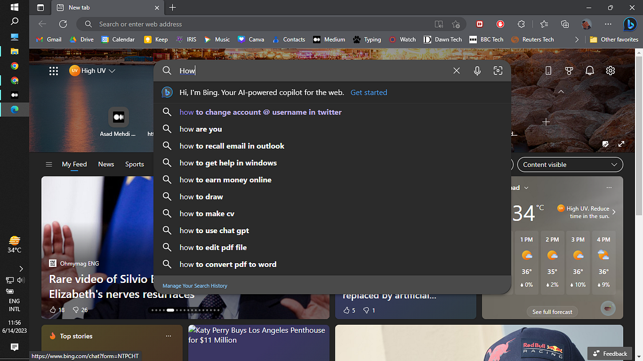The width and height of the screenshot is (643, 361).
Task: Start a Bing voice search
Action: (x=477, y=70)
